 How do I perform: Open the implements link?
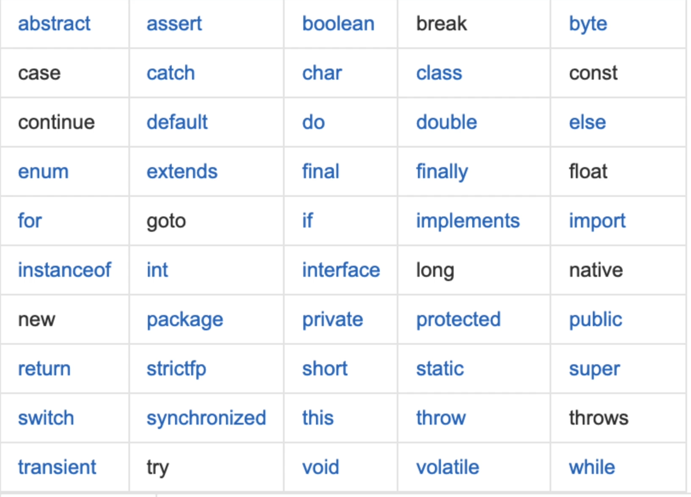pos(468,222)
